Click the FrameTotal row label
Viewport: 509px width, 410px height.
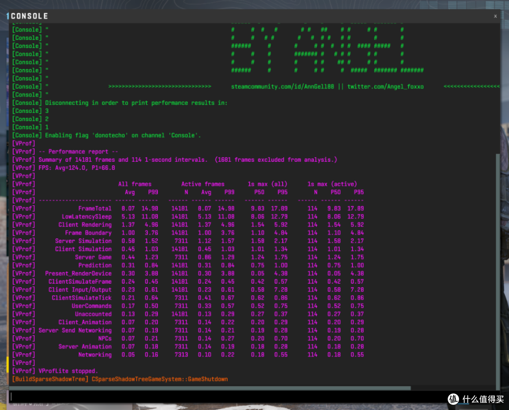(95, 209)
